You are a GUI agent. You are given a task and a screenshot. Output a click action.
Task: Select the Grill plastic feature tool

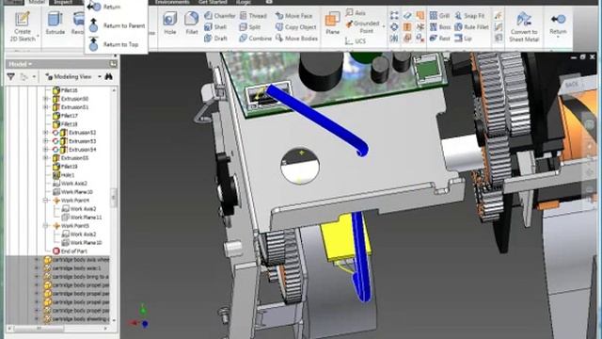(439, 16)
